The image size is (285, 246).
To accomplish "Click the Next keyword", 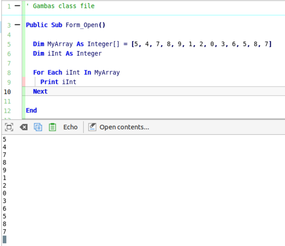I will [40, 91].
